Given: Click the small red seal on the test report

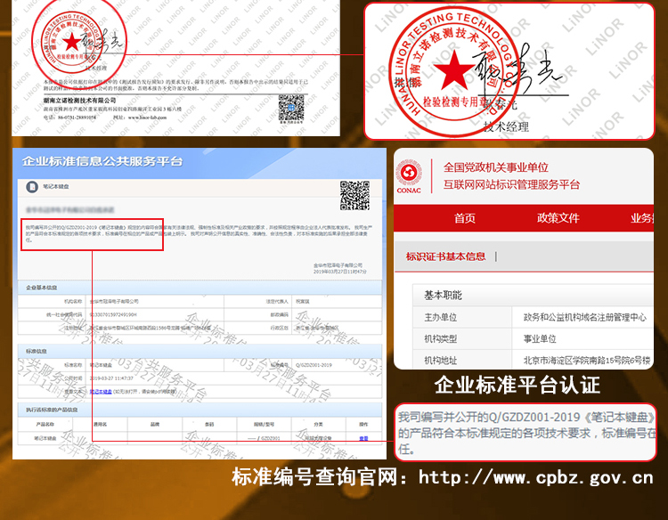Looking at the screenshot, I should tap(70, 43).
